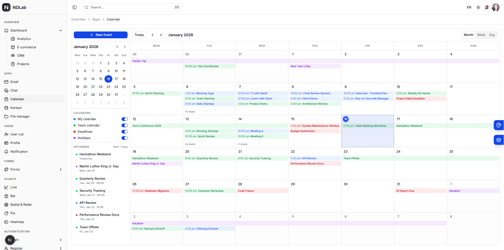Create a New Event
This screenshot has height=250, width=504.
101,35
